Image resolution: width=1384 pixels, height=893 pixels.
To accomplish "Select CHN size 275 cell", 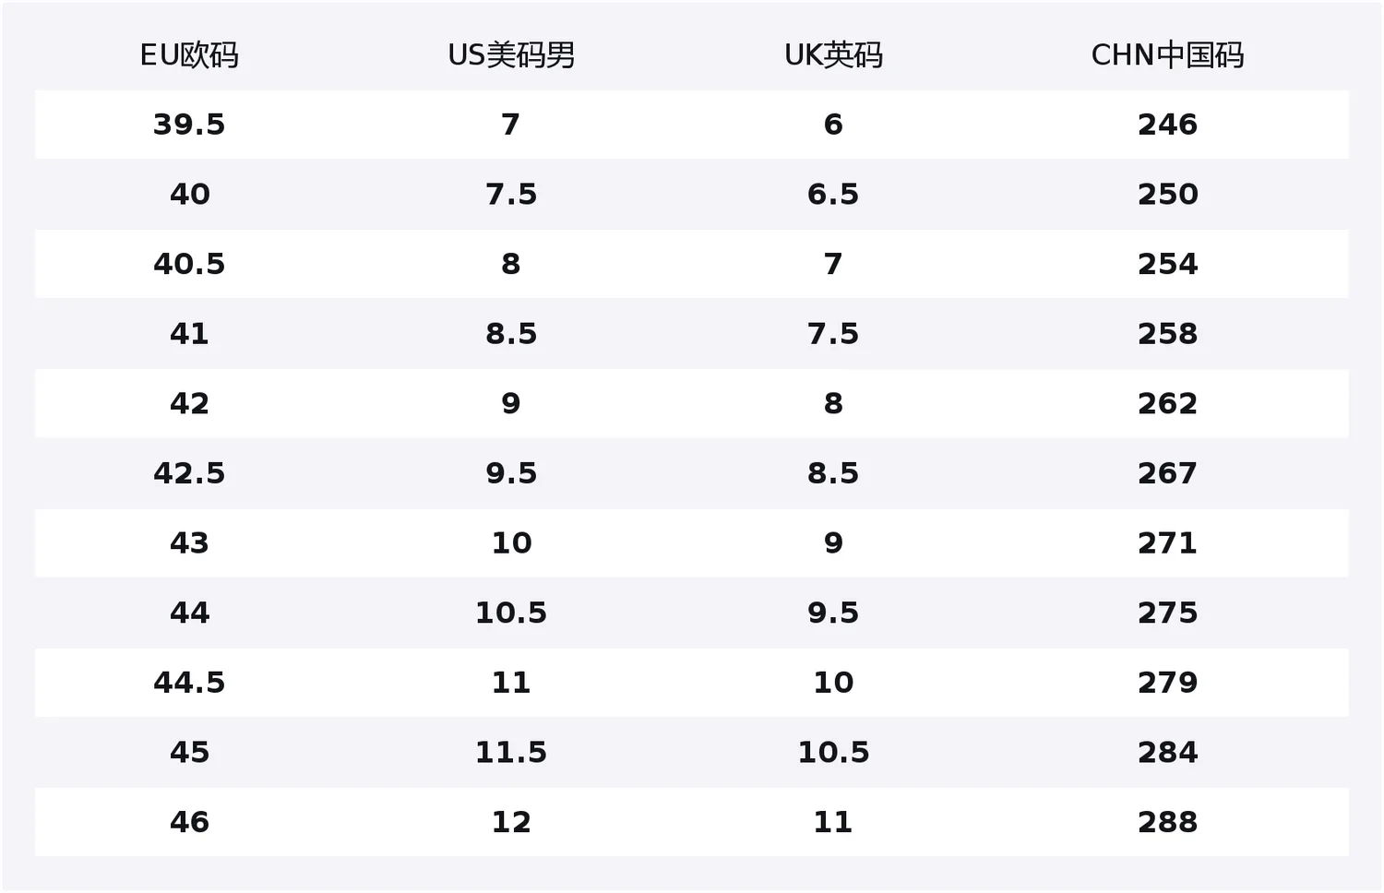I will [1167, 613].
